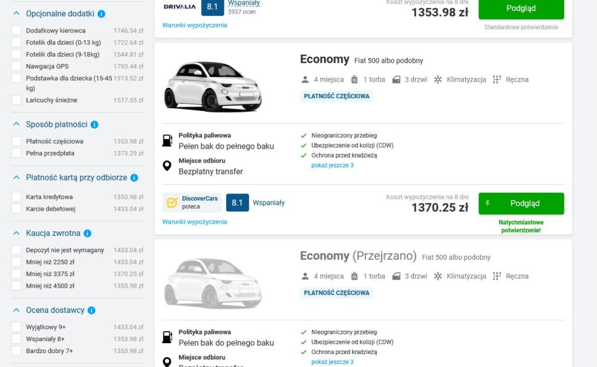Select Wyjątkowy 9+ rating filter
The image size is (597, 367).
[x=16, y=327]
